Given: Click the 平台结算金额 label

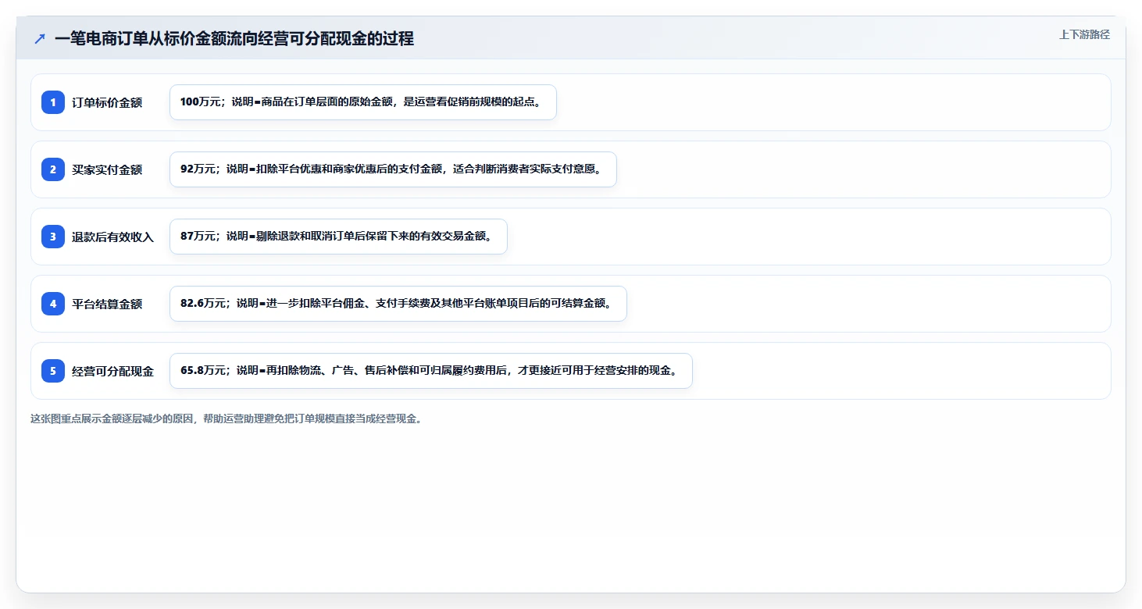Looking at the screenshot, I should click(107, 304).
